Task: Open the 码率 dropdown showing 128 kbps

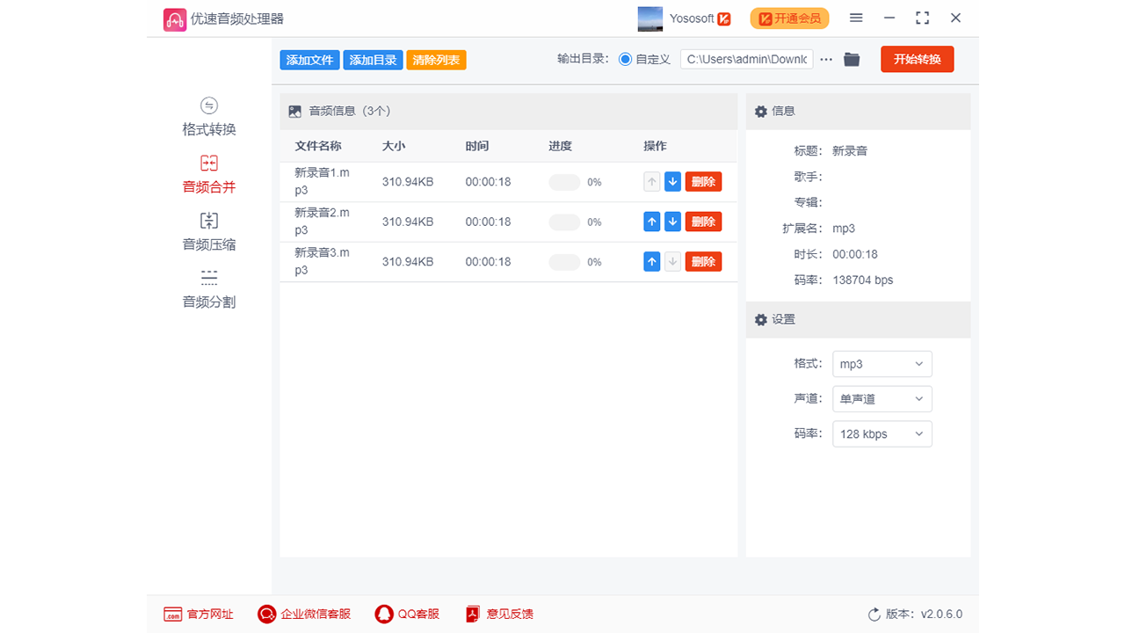Action: click(x=882, y=433)
